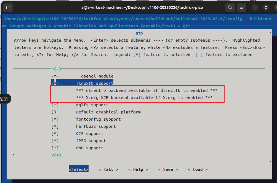Click the Help button

coord(138,169)
